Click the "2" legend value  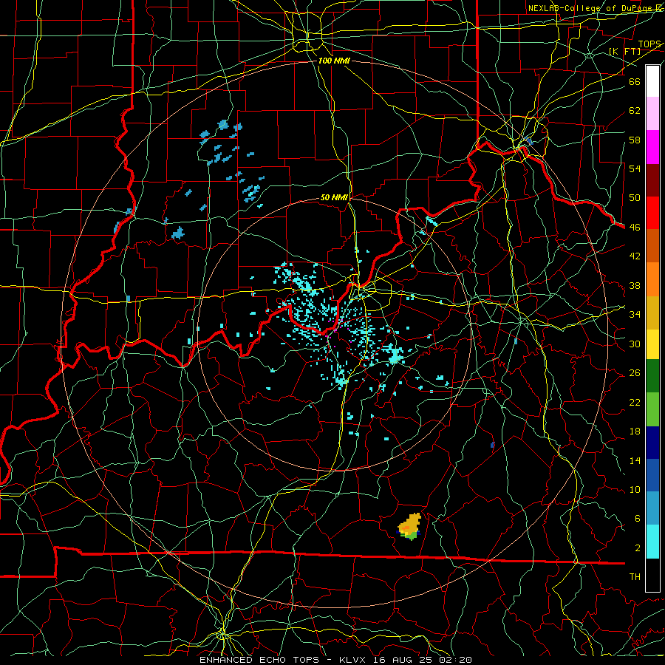tap(637, 548)
